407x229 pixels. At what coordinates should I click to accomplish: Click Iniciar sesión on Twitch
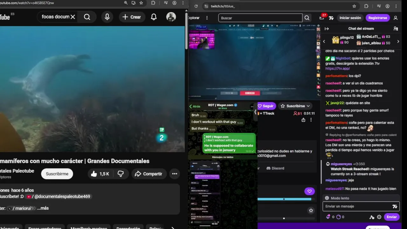[x=350, y=18]
